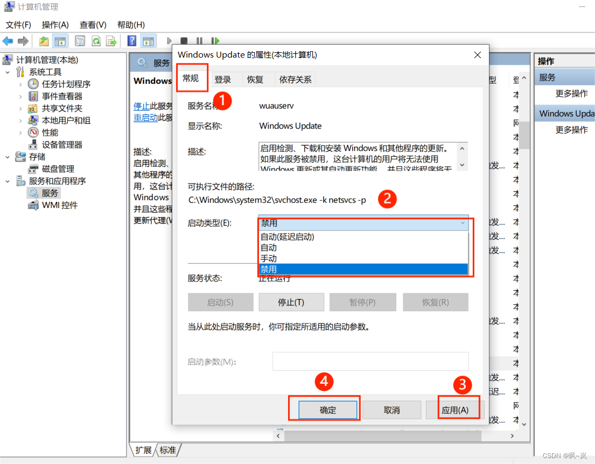Click the Pause Service toolbar icon
Image resolution: width=595 pixels, height=464 pixels.
[x=199, y=40]
